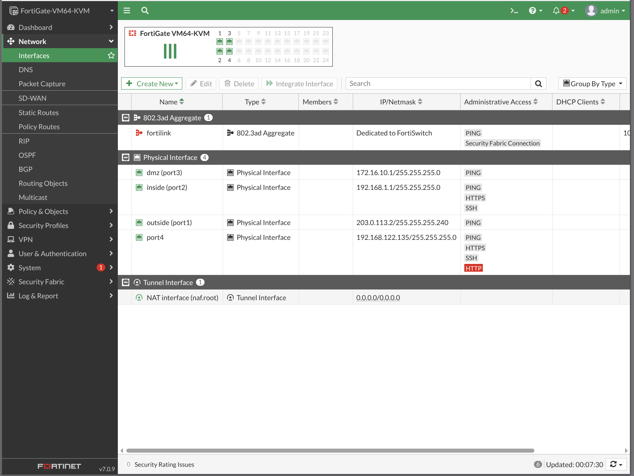
Task: Expand the VPN menu
Action: coord(60,239)
